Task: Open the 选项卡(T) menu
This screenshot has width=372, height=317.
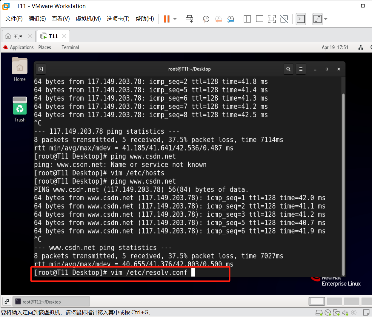Action: click(118, 19)
